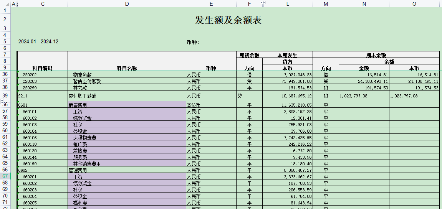Select the 其它款 cell
Image resolution: width=442 pixels, height=209 pixels.
tap(127, 87)
